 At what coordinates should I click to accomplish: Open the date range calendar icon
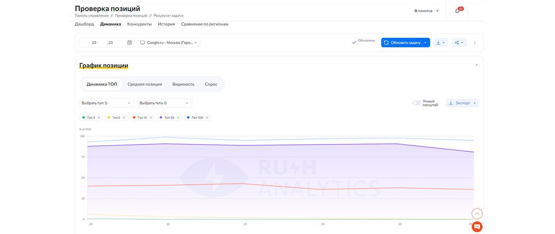129,43
